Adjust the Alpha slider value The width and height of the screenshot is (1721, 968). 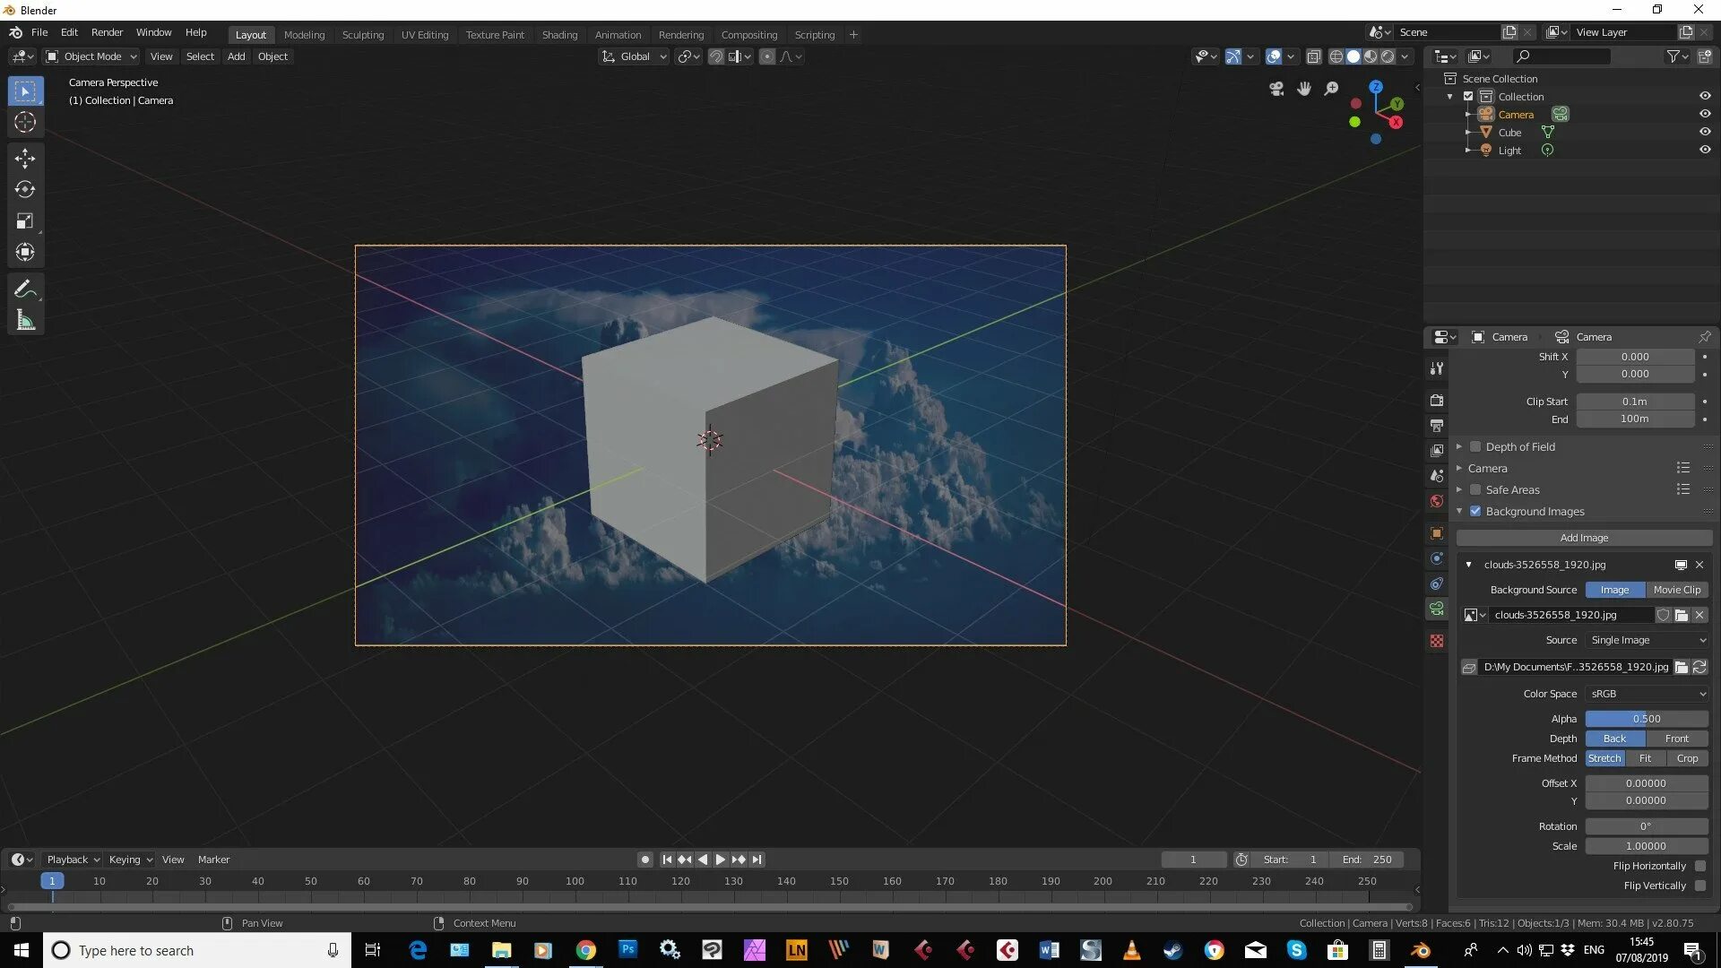(x=1646, y=719)
